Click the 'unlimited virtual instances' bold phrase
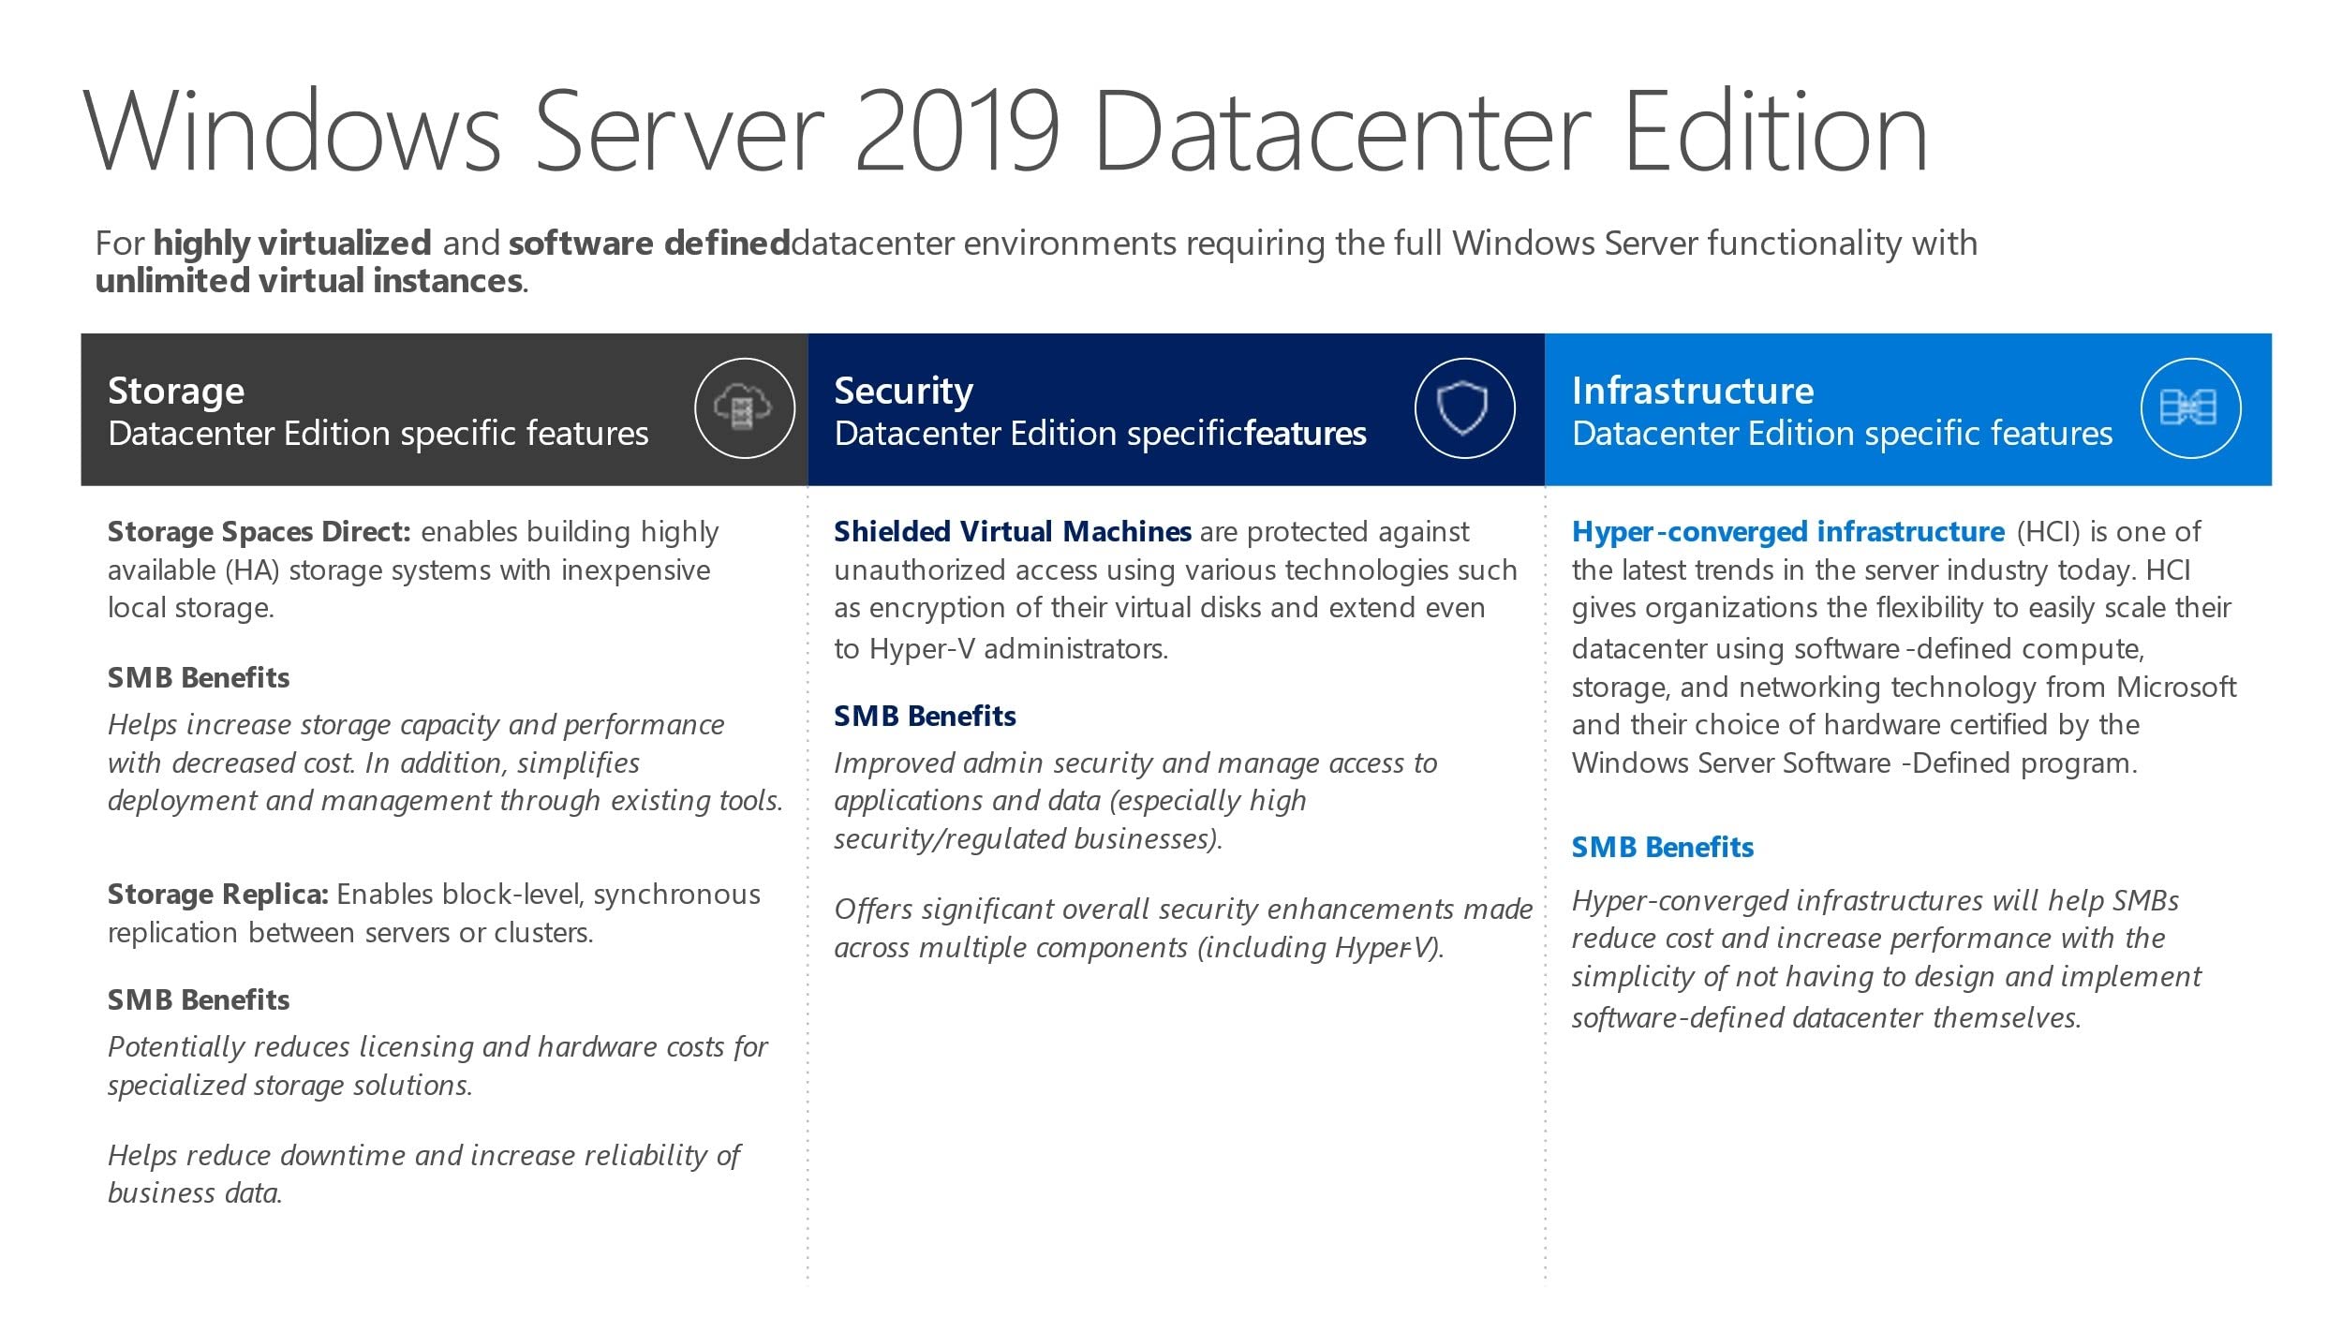2342x1317 pixels. click(309, 281)
